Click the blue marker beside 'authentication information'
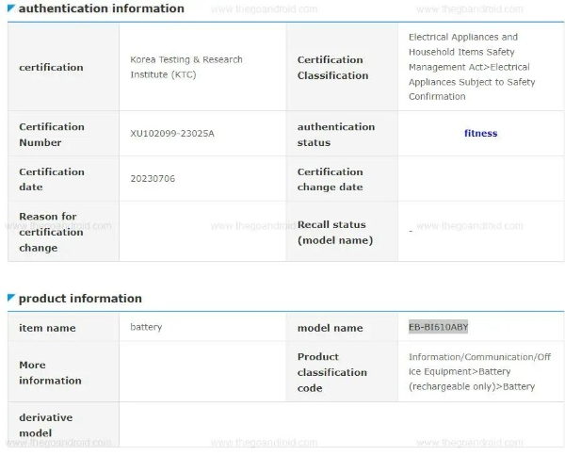 [x=11, y=8]
